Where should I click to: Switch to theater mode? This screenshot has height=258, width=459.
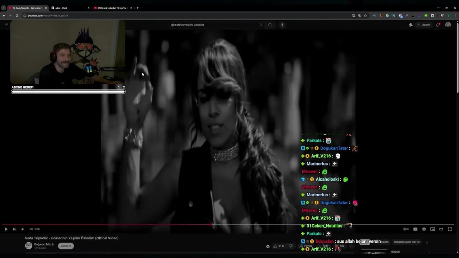tap(441, 229)
